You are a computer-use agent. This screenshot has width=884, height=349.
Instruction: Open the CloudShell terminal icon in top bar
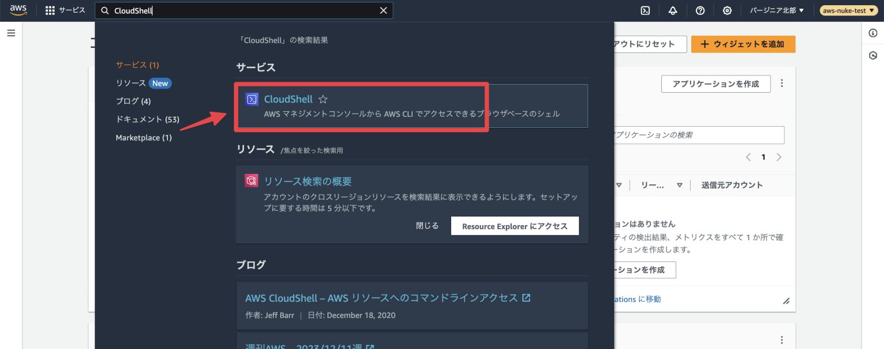click(645, 10)
